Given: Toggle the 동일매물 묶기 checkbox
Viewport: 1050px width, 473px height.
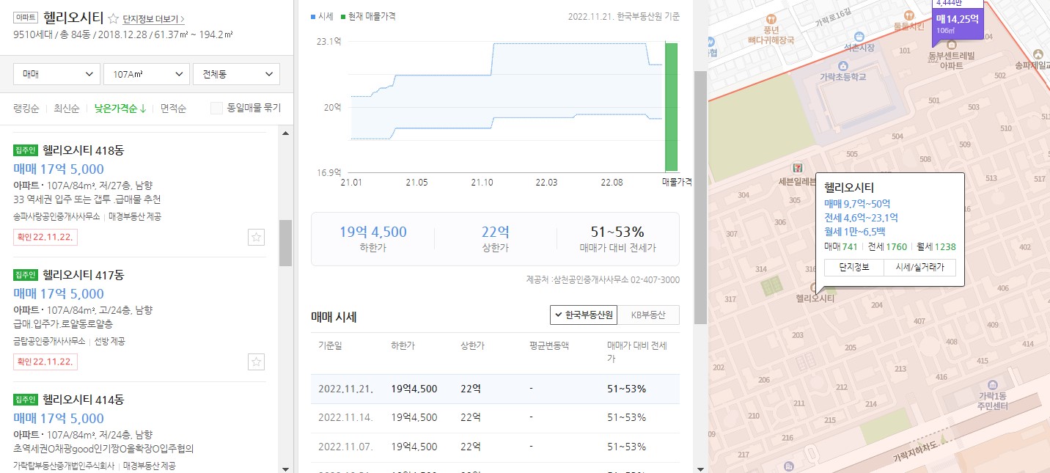Looking at the screenshot, I should (216, 108).
